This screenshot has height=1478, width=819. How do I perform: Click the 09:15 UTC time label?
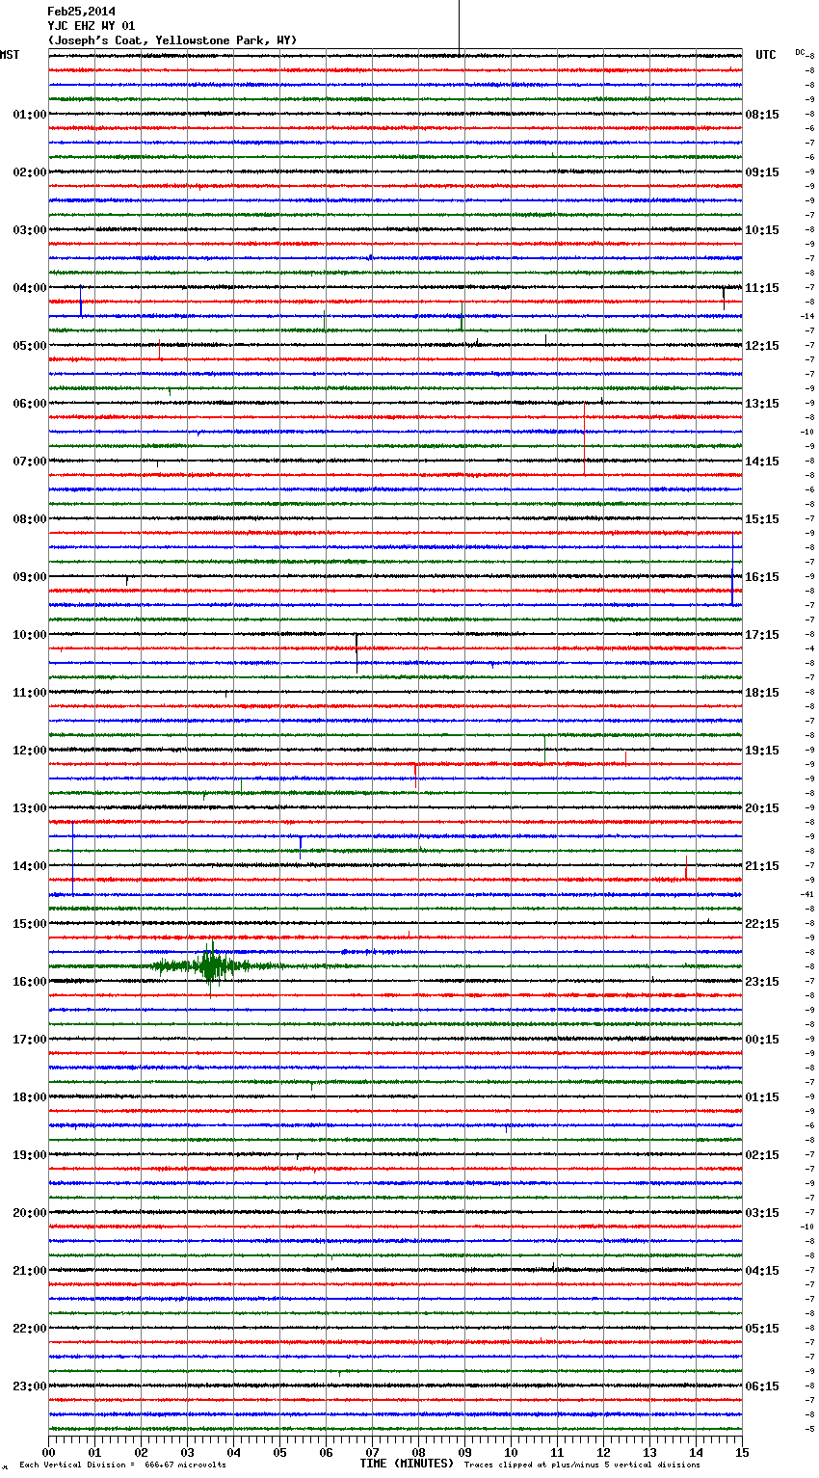pyautogui.click(x=762, y=172)
